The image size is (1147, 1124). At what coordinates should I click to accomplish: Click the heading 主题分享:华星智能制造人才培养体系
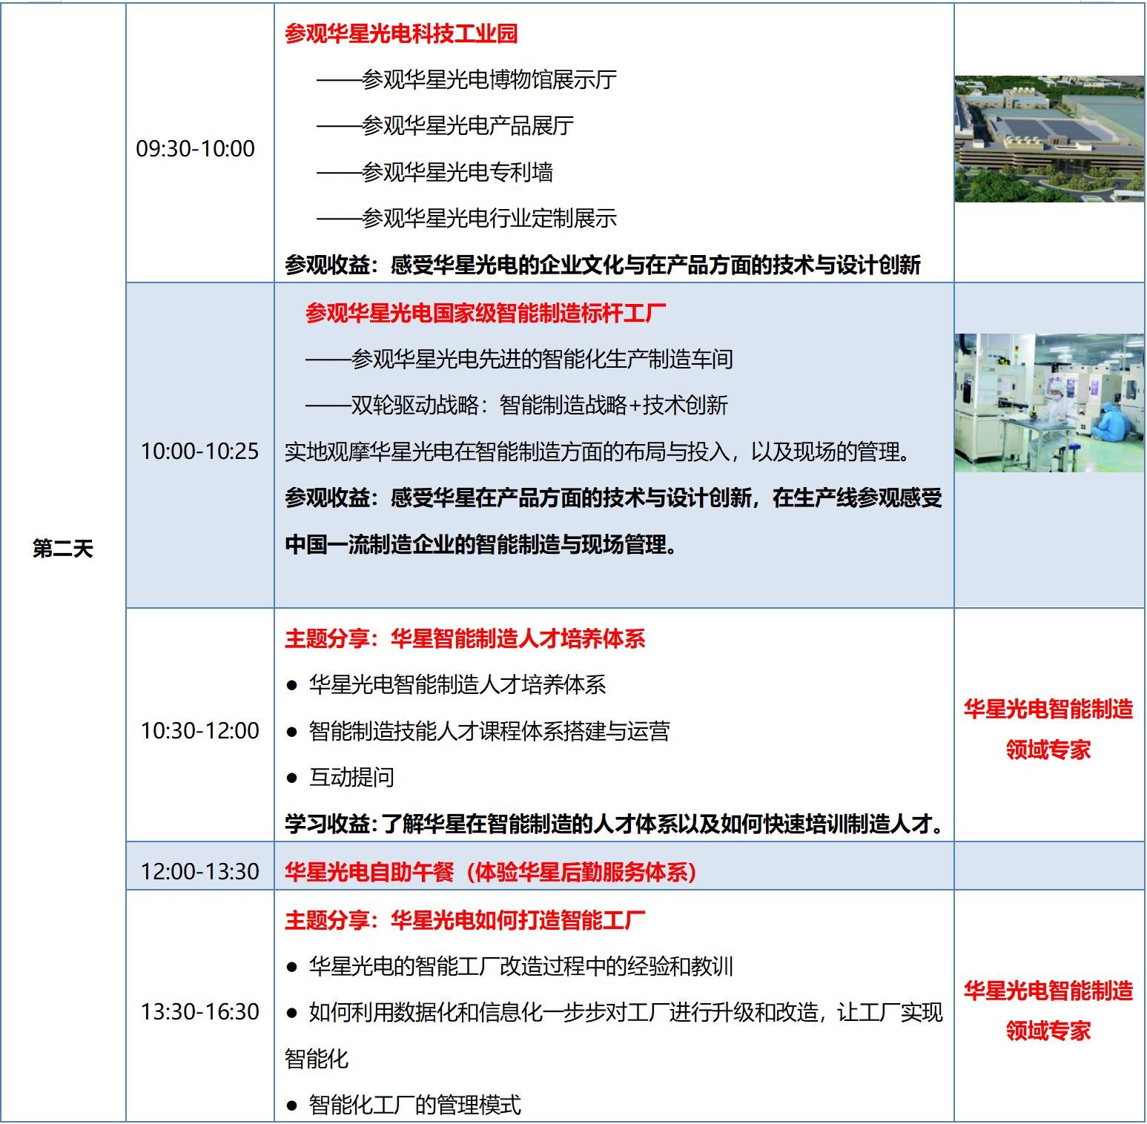coord(465,638)
